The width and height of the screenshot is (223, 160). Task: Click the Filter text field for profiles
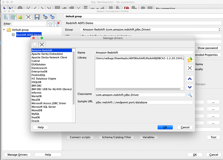[29, 24]
